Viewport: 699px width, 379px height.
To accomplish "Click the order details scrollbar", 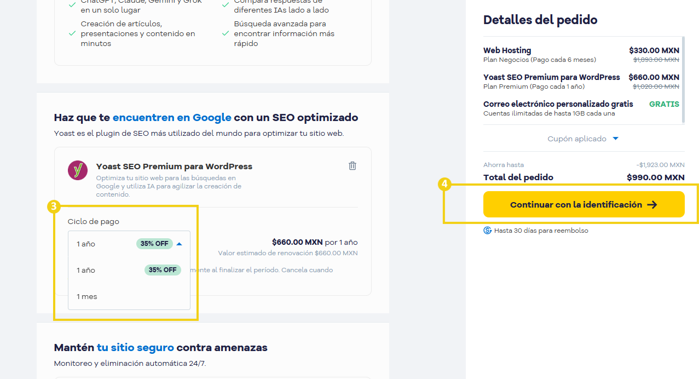I will (683, 81).
